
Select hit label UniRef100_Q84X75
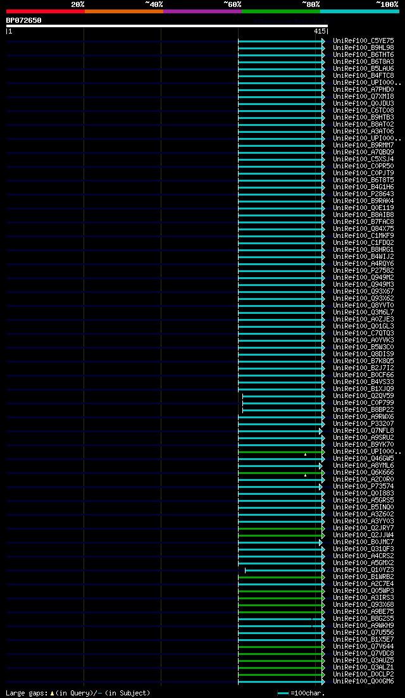[x=363, y=228]
